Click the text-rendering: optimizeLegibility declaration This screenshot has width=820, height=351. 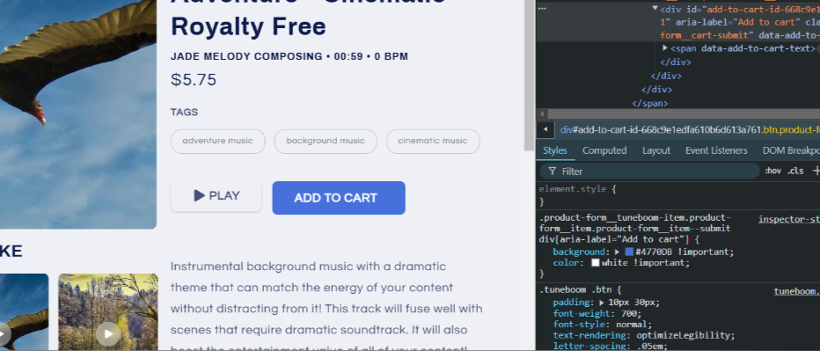click(644, 335)
